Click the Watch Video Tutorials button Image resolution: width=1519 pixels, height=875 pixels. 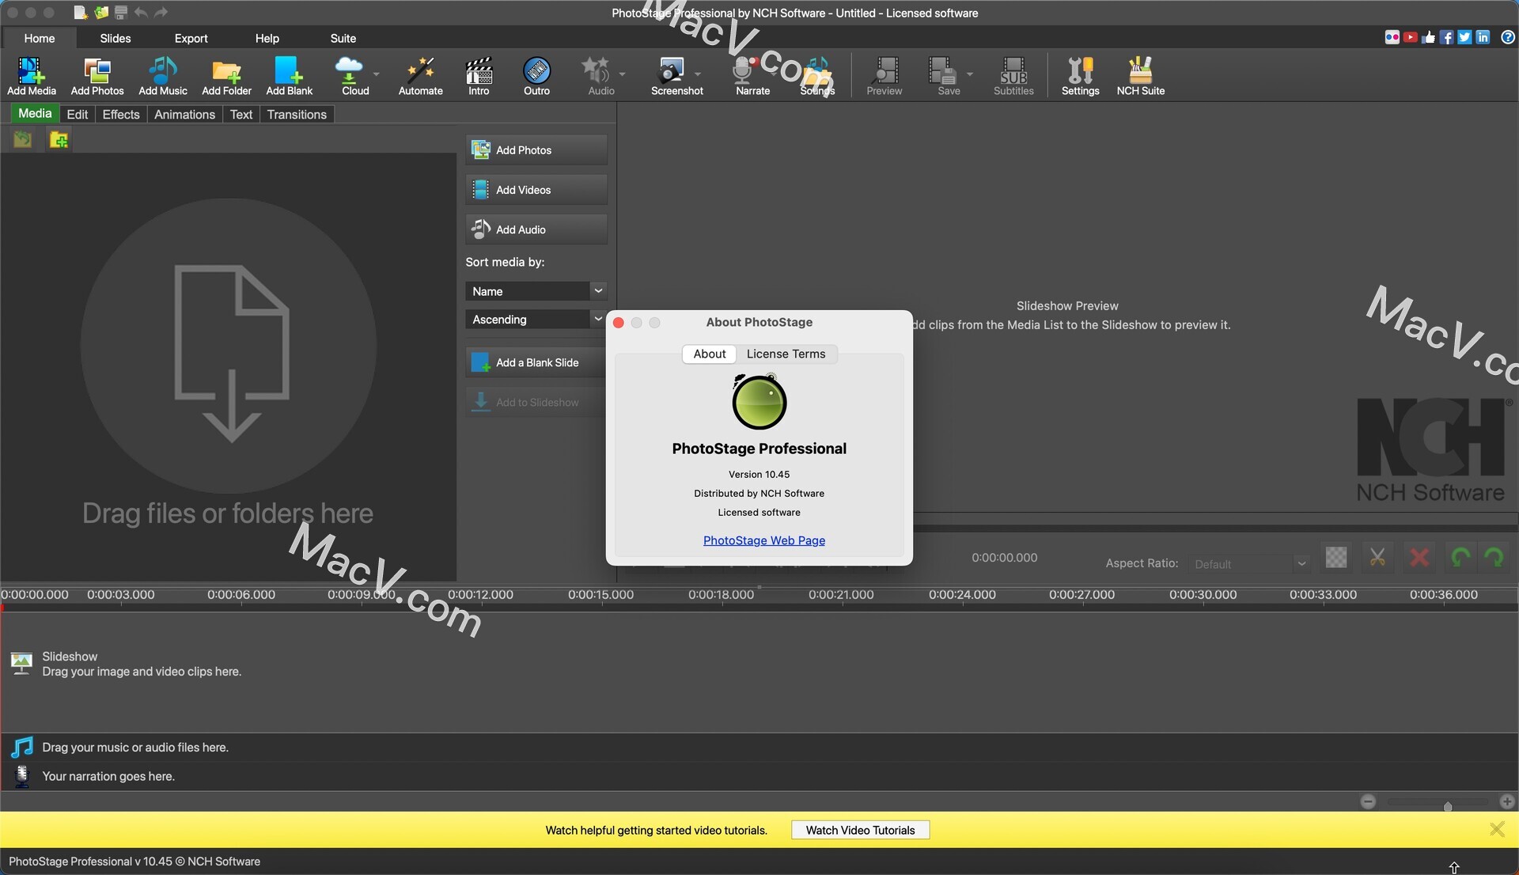[x=860, y=830]
